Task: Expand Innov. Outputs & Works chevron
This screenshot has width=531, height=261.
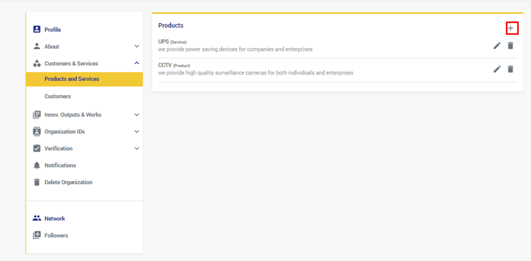Action: click(x=136, y=115)
